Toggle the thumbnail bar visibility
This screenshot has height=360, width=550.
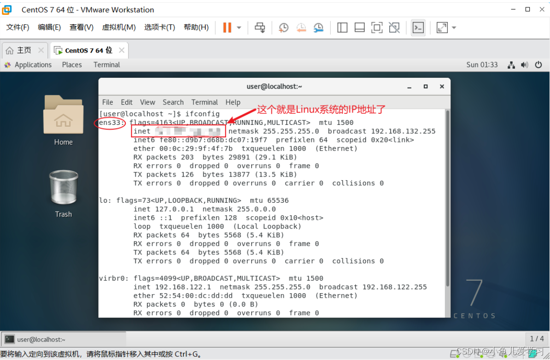point(359,28)
